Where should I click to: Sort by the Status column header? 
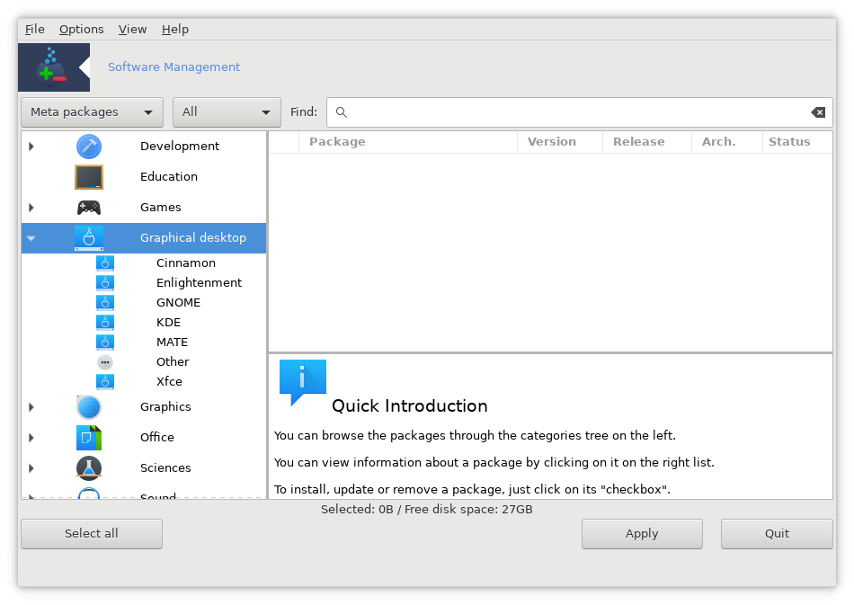point(796,142)
